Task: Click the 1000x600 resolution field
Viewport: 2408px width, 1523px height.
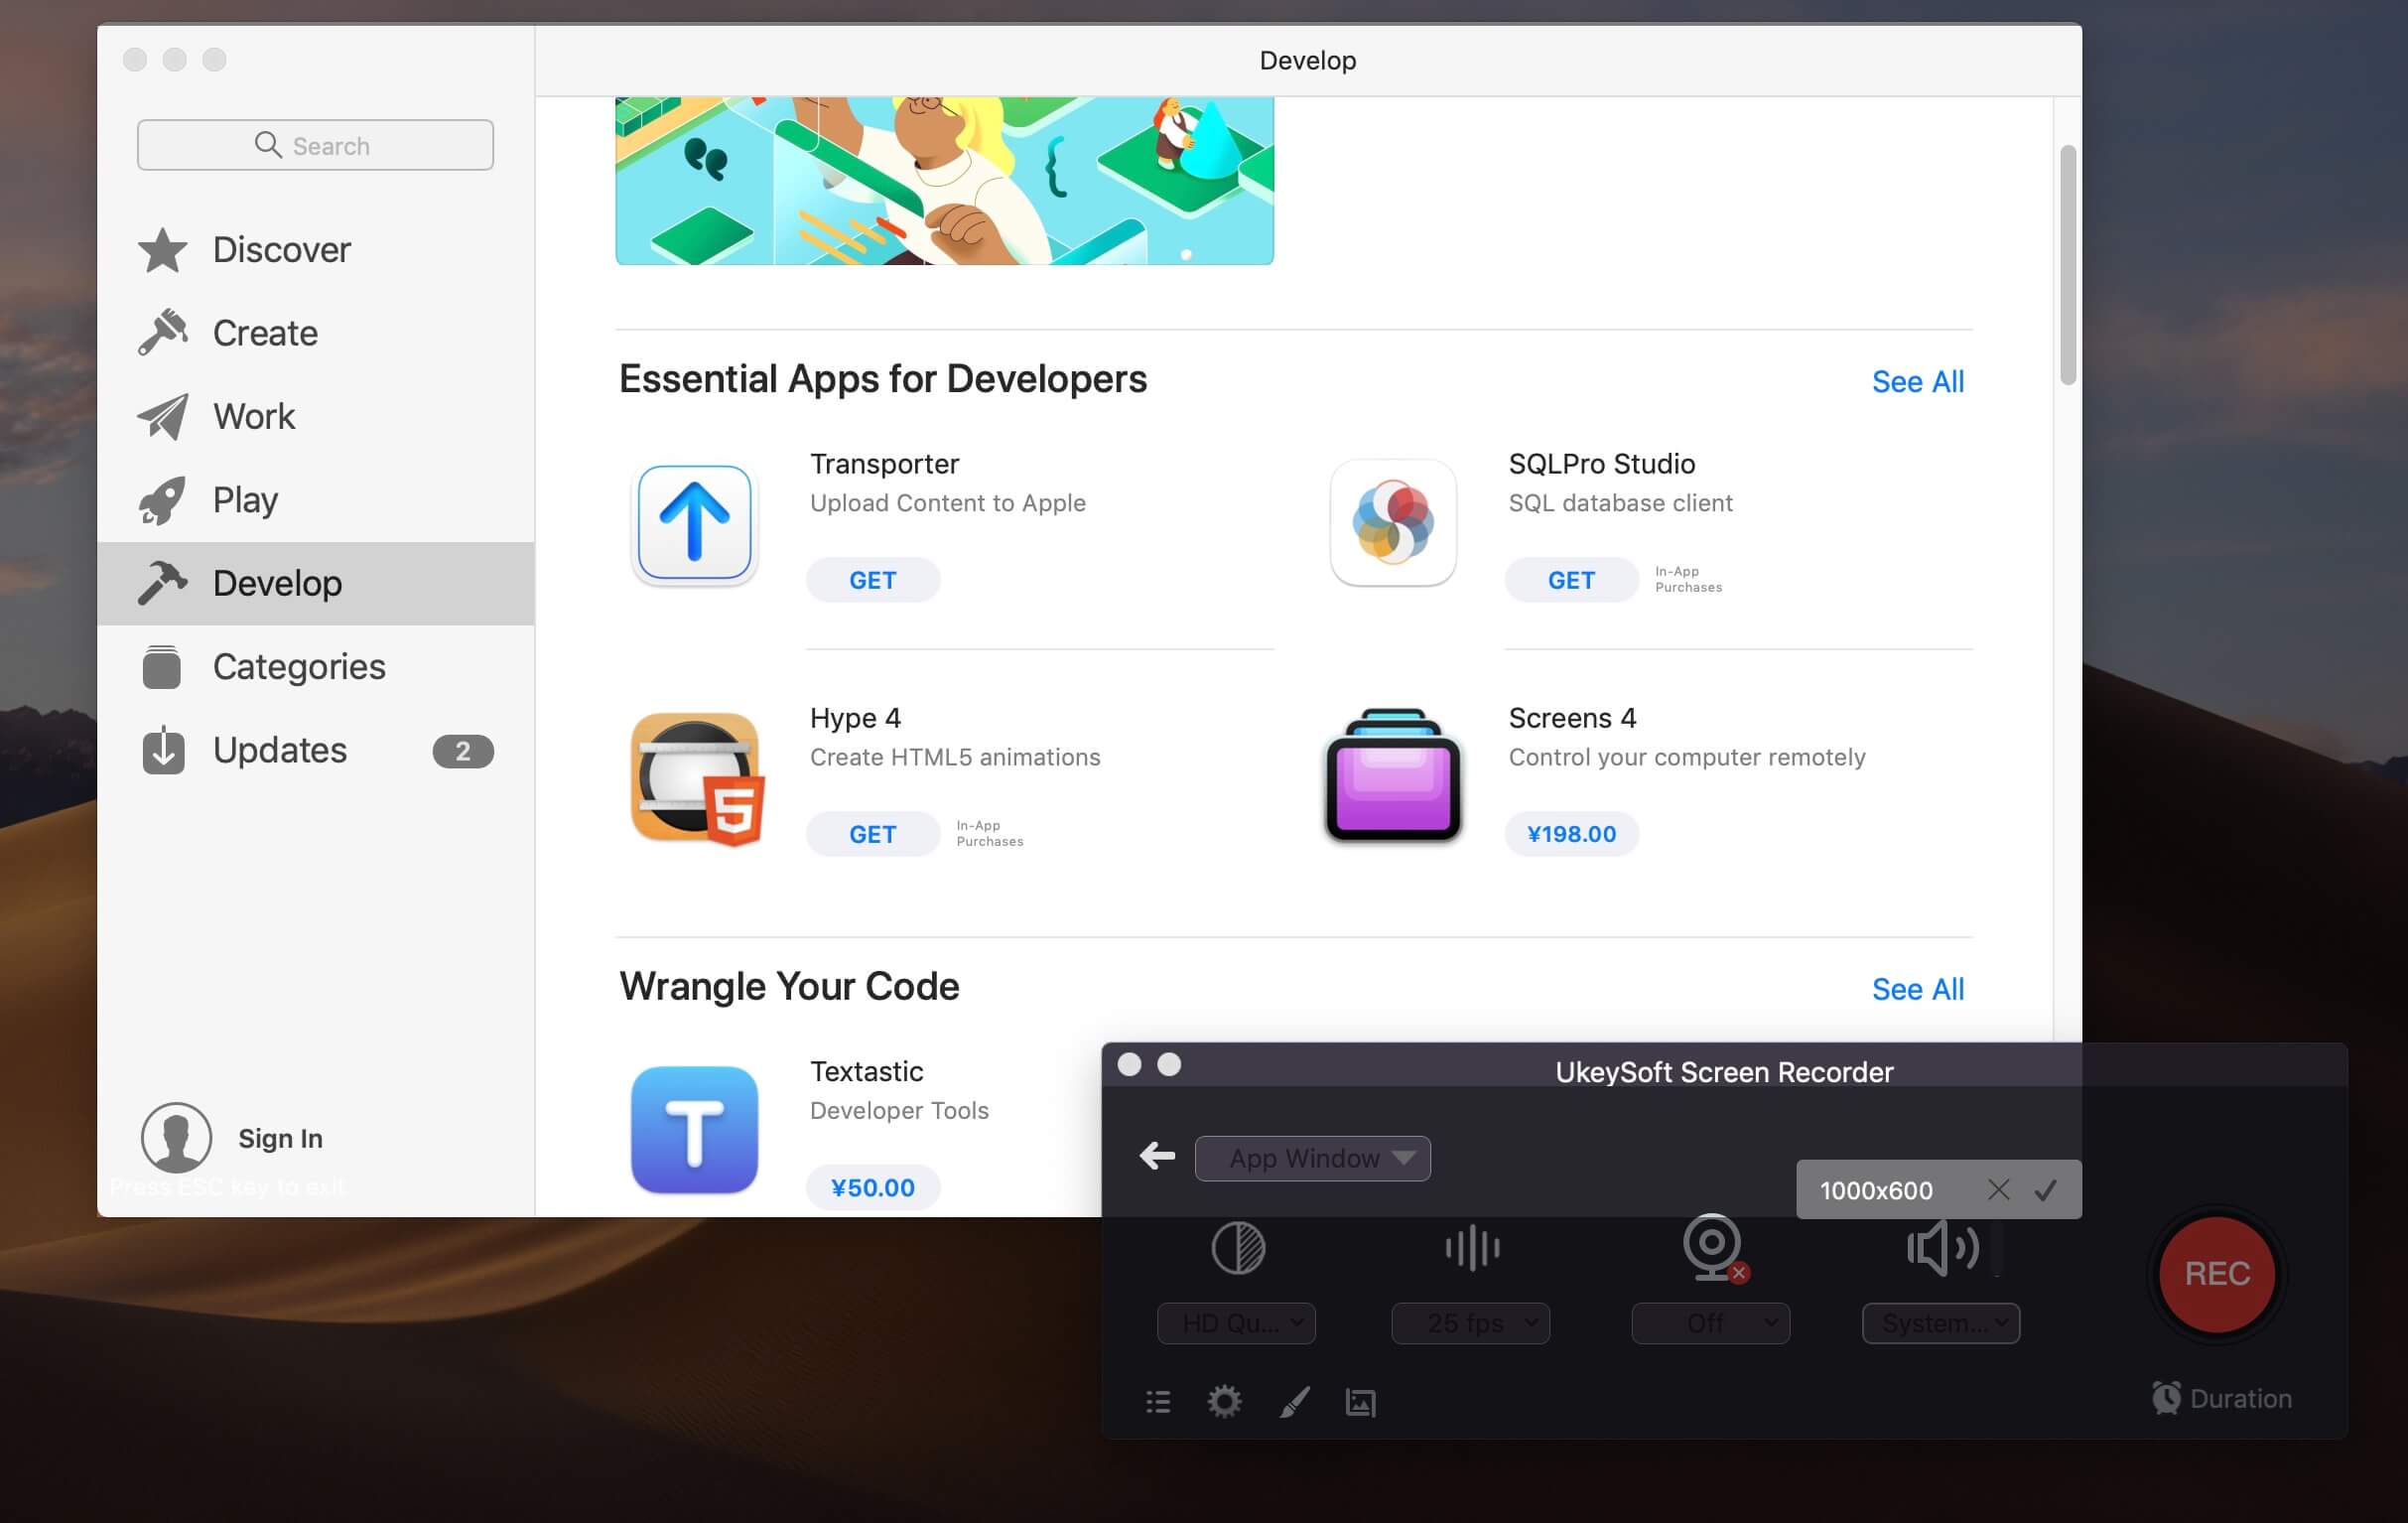Action: [x=1876, y=1190]
